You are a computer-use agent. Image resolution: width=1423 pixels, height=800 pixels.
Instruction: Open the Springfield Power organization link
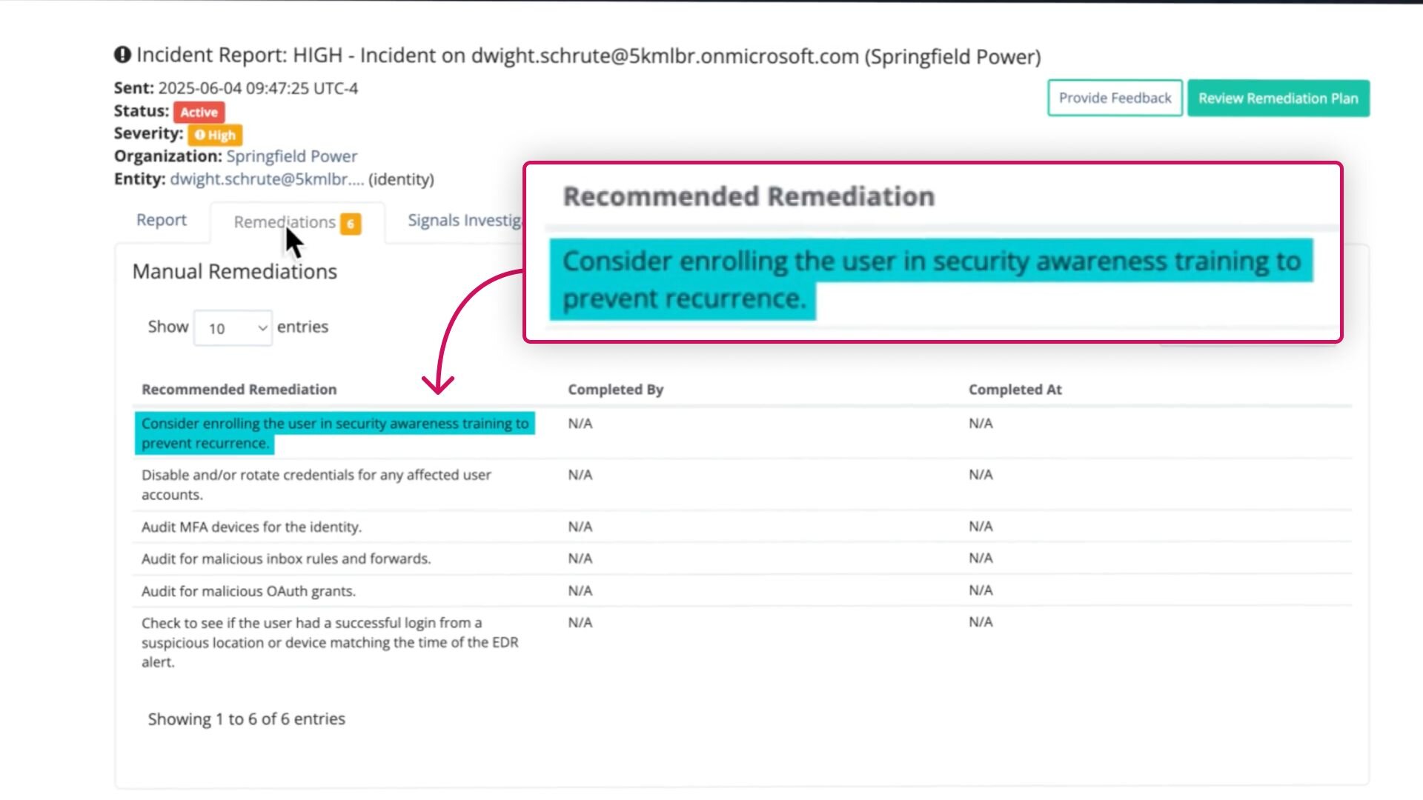pyautogui.click(x=291, y=156)
